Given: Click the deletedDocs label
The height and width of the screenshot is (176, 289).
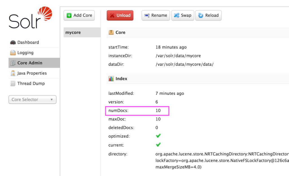Looking at the screenshot, I should (121, 128).
